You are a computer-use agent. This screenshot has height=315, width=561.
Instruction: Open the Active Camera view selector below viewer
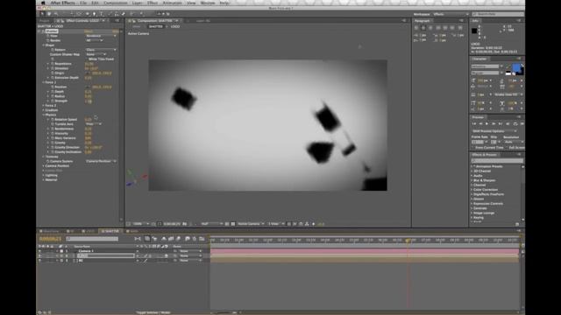click(x=251, y=224)
